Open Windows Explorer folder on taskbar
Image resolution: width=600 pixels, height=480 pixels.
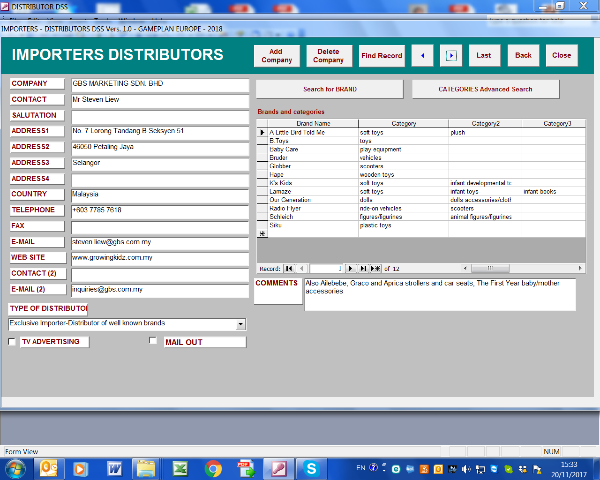(146, 469)
